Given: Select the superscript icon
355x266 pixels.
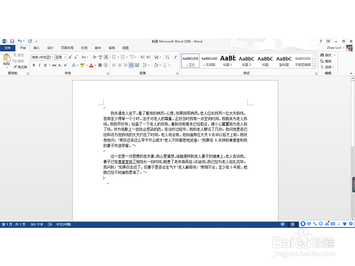Looking at the screenshot, I should 65,64.
